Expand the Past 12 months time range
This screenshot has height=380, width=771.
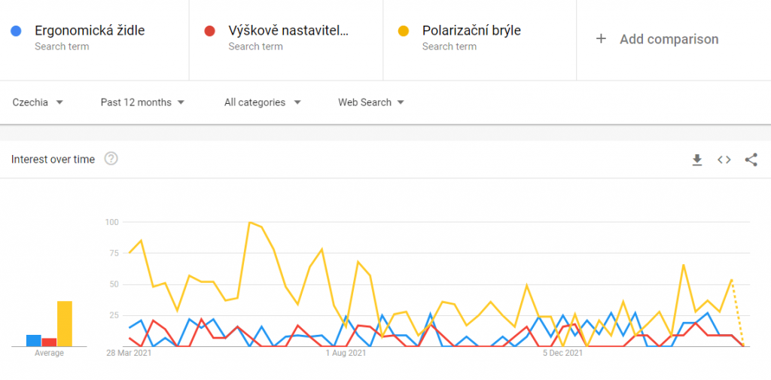(142, 102)
